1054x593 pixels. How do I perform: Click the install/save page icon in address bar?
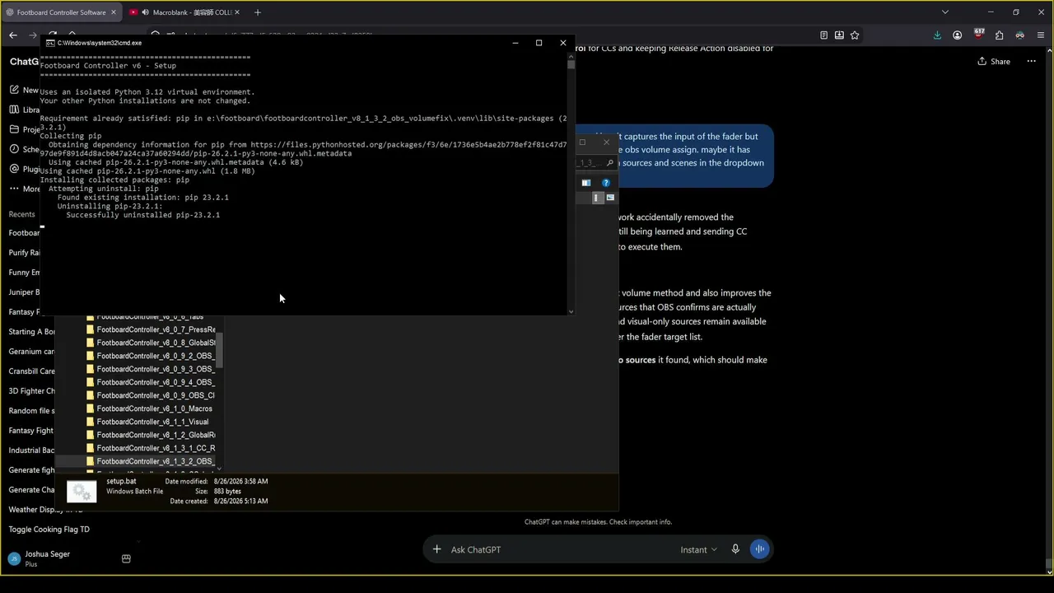tap(839, 35)
